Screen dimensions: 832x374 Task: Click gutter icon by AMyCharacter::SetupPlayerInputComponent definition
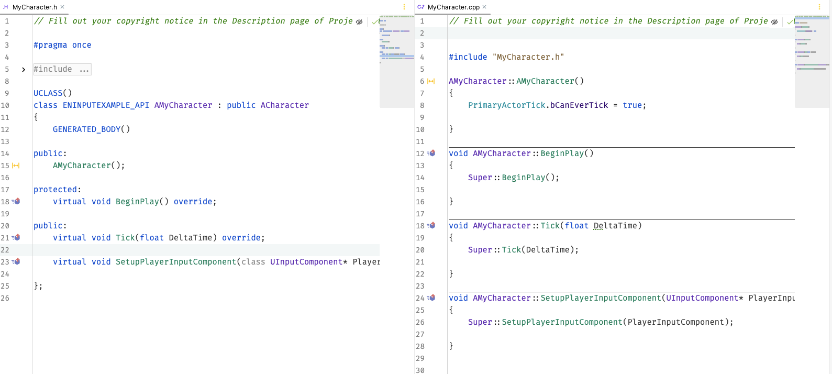point(431,298)
